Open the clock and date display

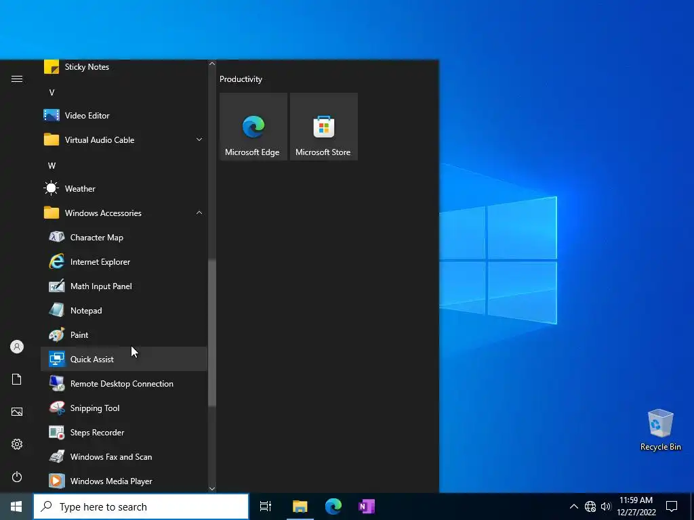pyautogui.click(x=636, y=506)
